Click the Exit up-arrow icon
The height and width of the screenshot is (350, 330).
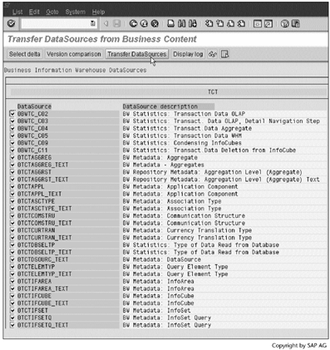click(x=144, y=24)
